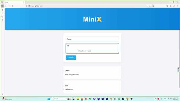Click the microphone tray icon
The width and height of the screenshot is (180, 101).
pyautogui.click(x=161, y=99)
